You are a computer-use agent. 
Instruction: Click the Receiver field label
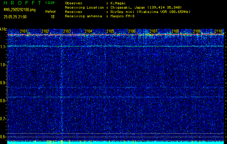pos(74,12)
